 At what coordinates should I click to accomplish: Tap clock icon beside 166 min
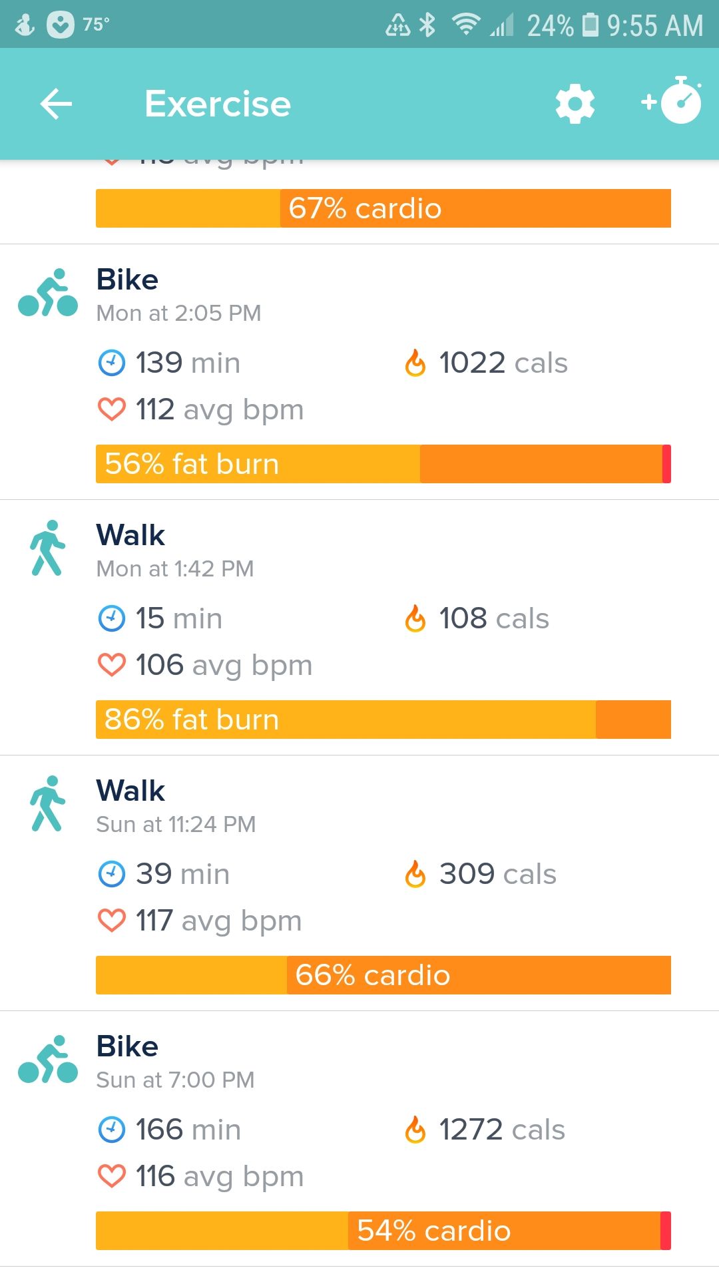click(x=111, y=1130)
